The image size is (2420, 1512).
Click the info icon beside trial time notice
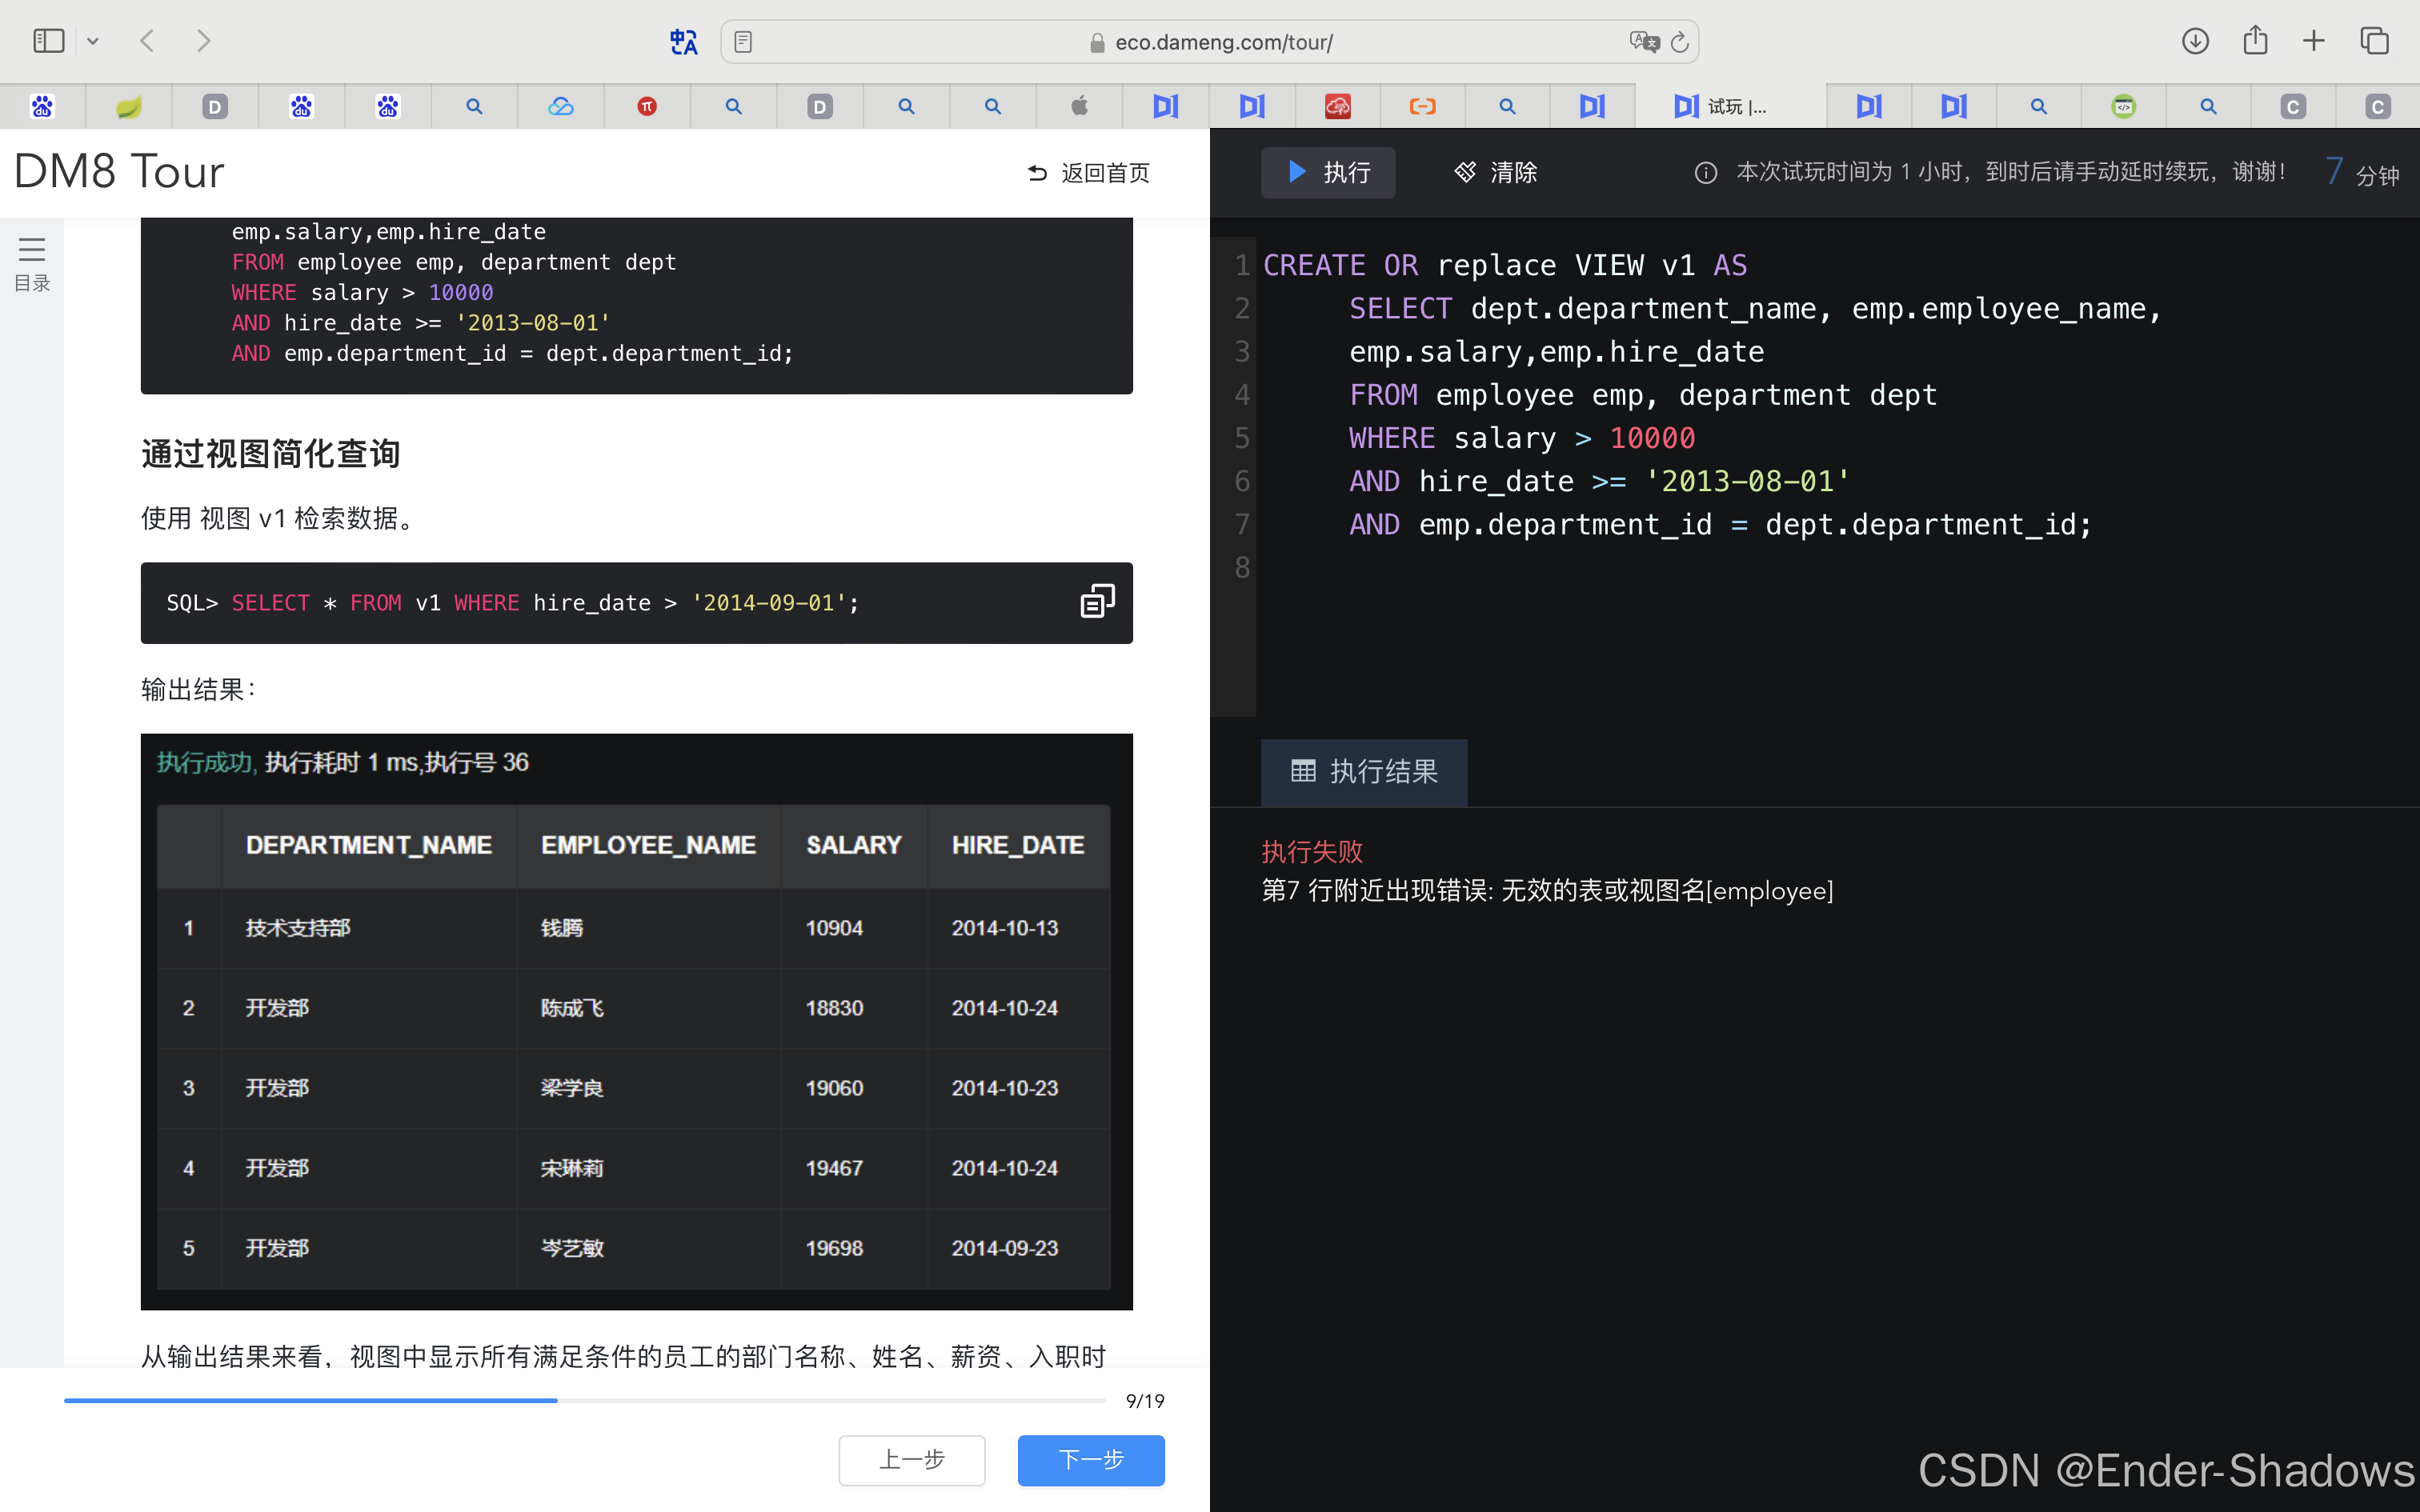1706,173
